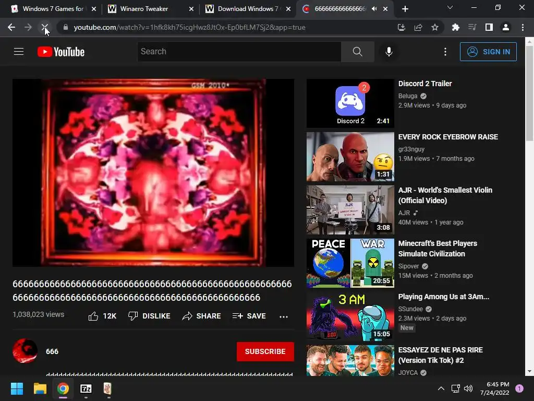Open the Extensions puzzle icon
Image resolution: width=534 pixels, height=401 pixels.
(x=455, y=27)
